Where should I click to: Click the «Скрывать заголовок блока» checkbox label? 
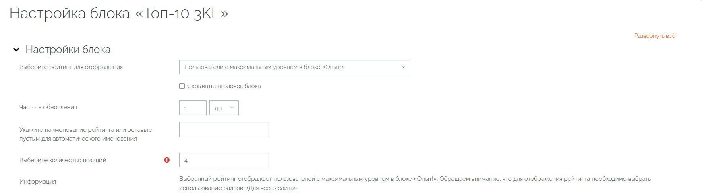[224, 86]
